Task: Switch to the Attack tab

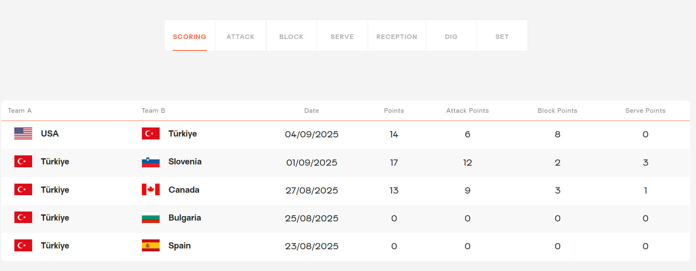Action: (241, 36)
